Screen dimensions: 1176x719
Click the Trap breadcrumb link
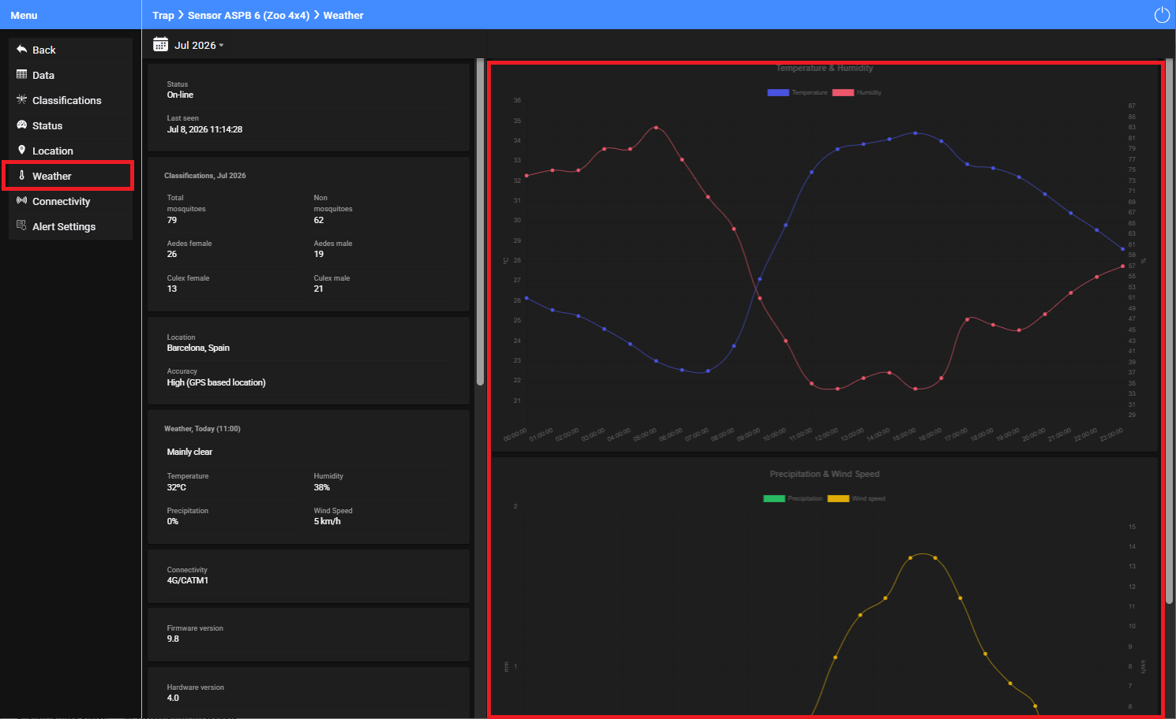pyautogui.click(x=163, y=15)
